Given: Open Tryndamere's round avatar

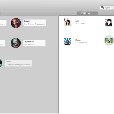Looking at the screenshot, I should coord(16,43).
